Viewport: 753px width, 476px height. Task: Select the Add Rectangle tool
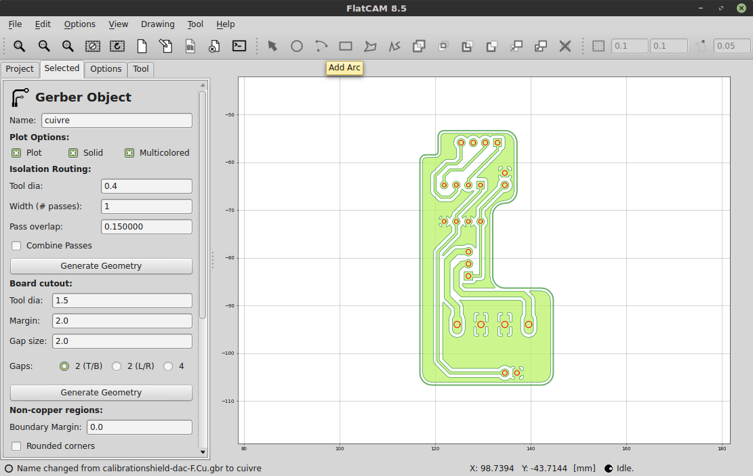[346, 46]
